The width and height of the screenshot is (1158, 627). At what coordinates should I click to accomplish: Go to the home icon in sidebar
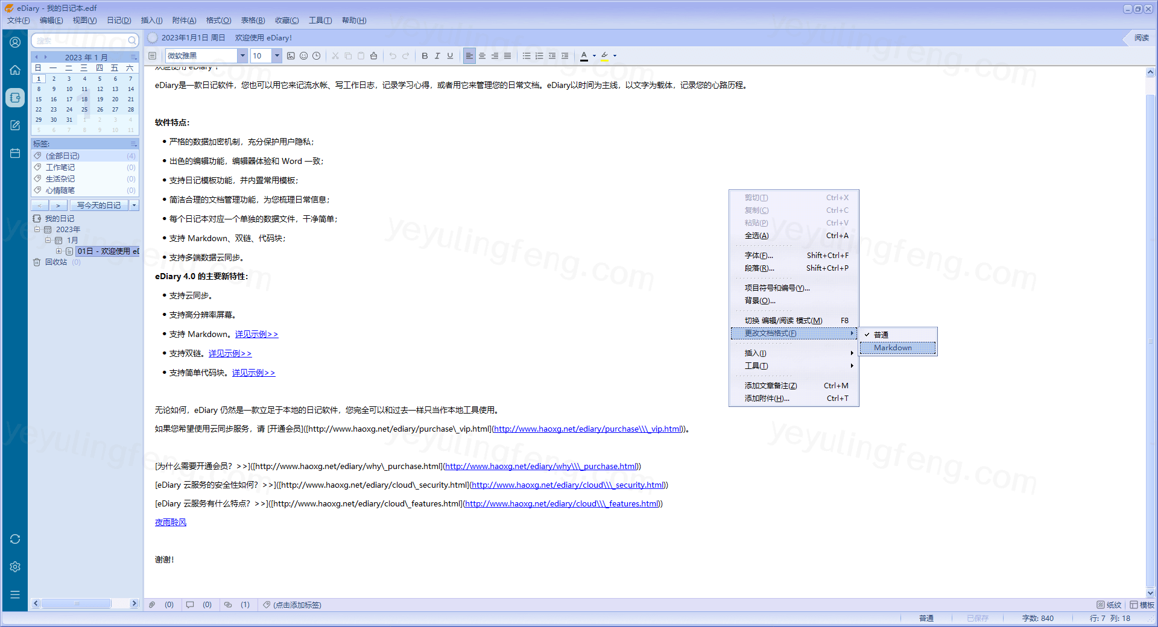[x=15, y=70]
